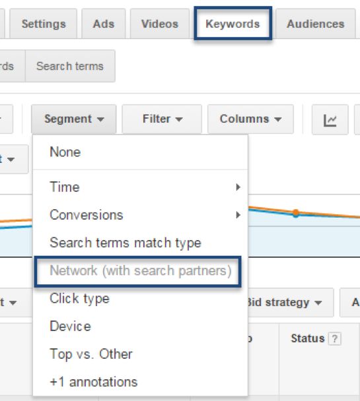Open the Filter dropdown
This screenshot has height=401, width=360.
pyautogui.click(x=162, y=119)
